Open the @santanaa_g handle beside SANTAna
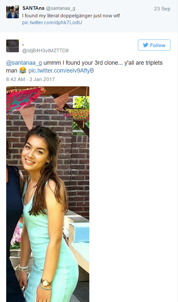 pos(61,8)
